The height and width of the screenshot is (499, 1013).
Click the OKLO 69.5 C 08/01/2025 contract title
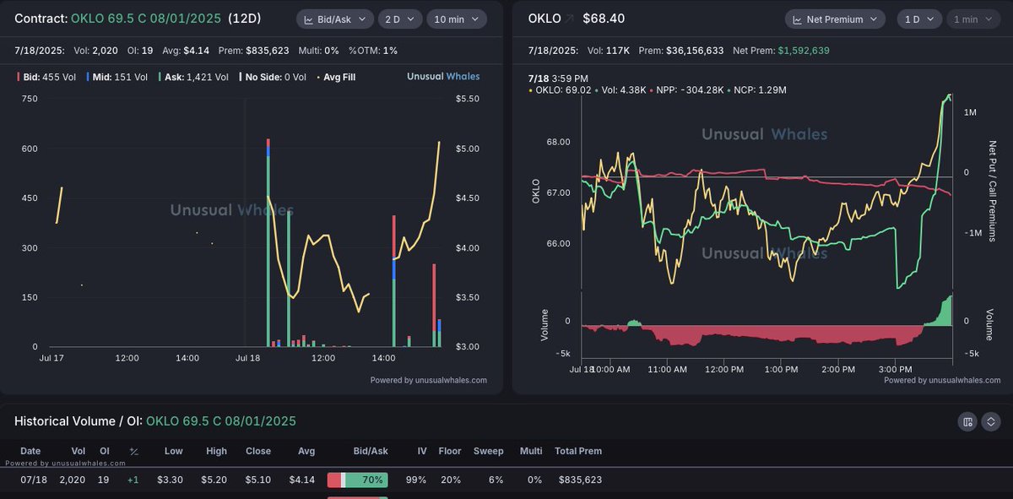(146, 19)
